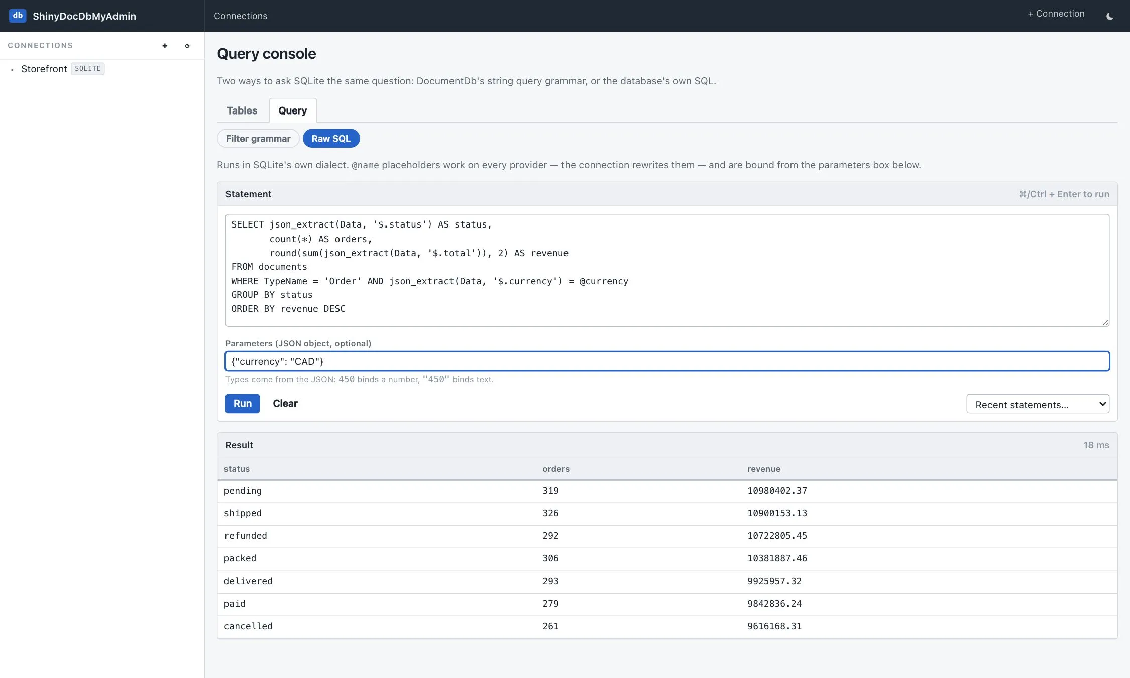Select the Raw SQL mode
The image size is (1130, 678).
point(331,139)
